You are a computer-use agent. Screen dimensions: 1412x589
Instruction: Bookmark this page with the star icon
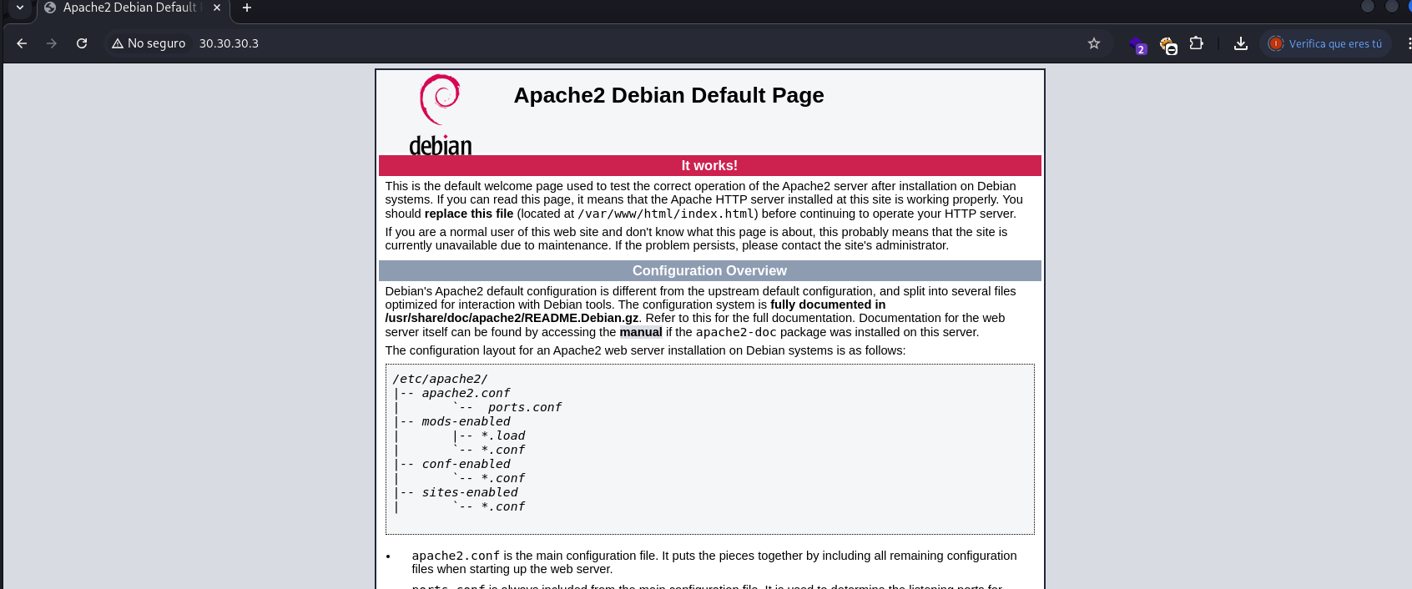[1094, 43]
